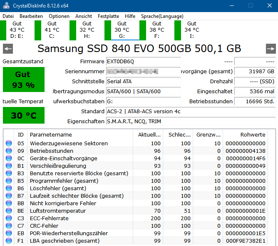Minimize the CrystalDiskInfo window
Screen dimensions: 278x246
click(x=232, y=6)
